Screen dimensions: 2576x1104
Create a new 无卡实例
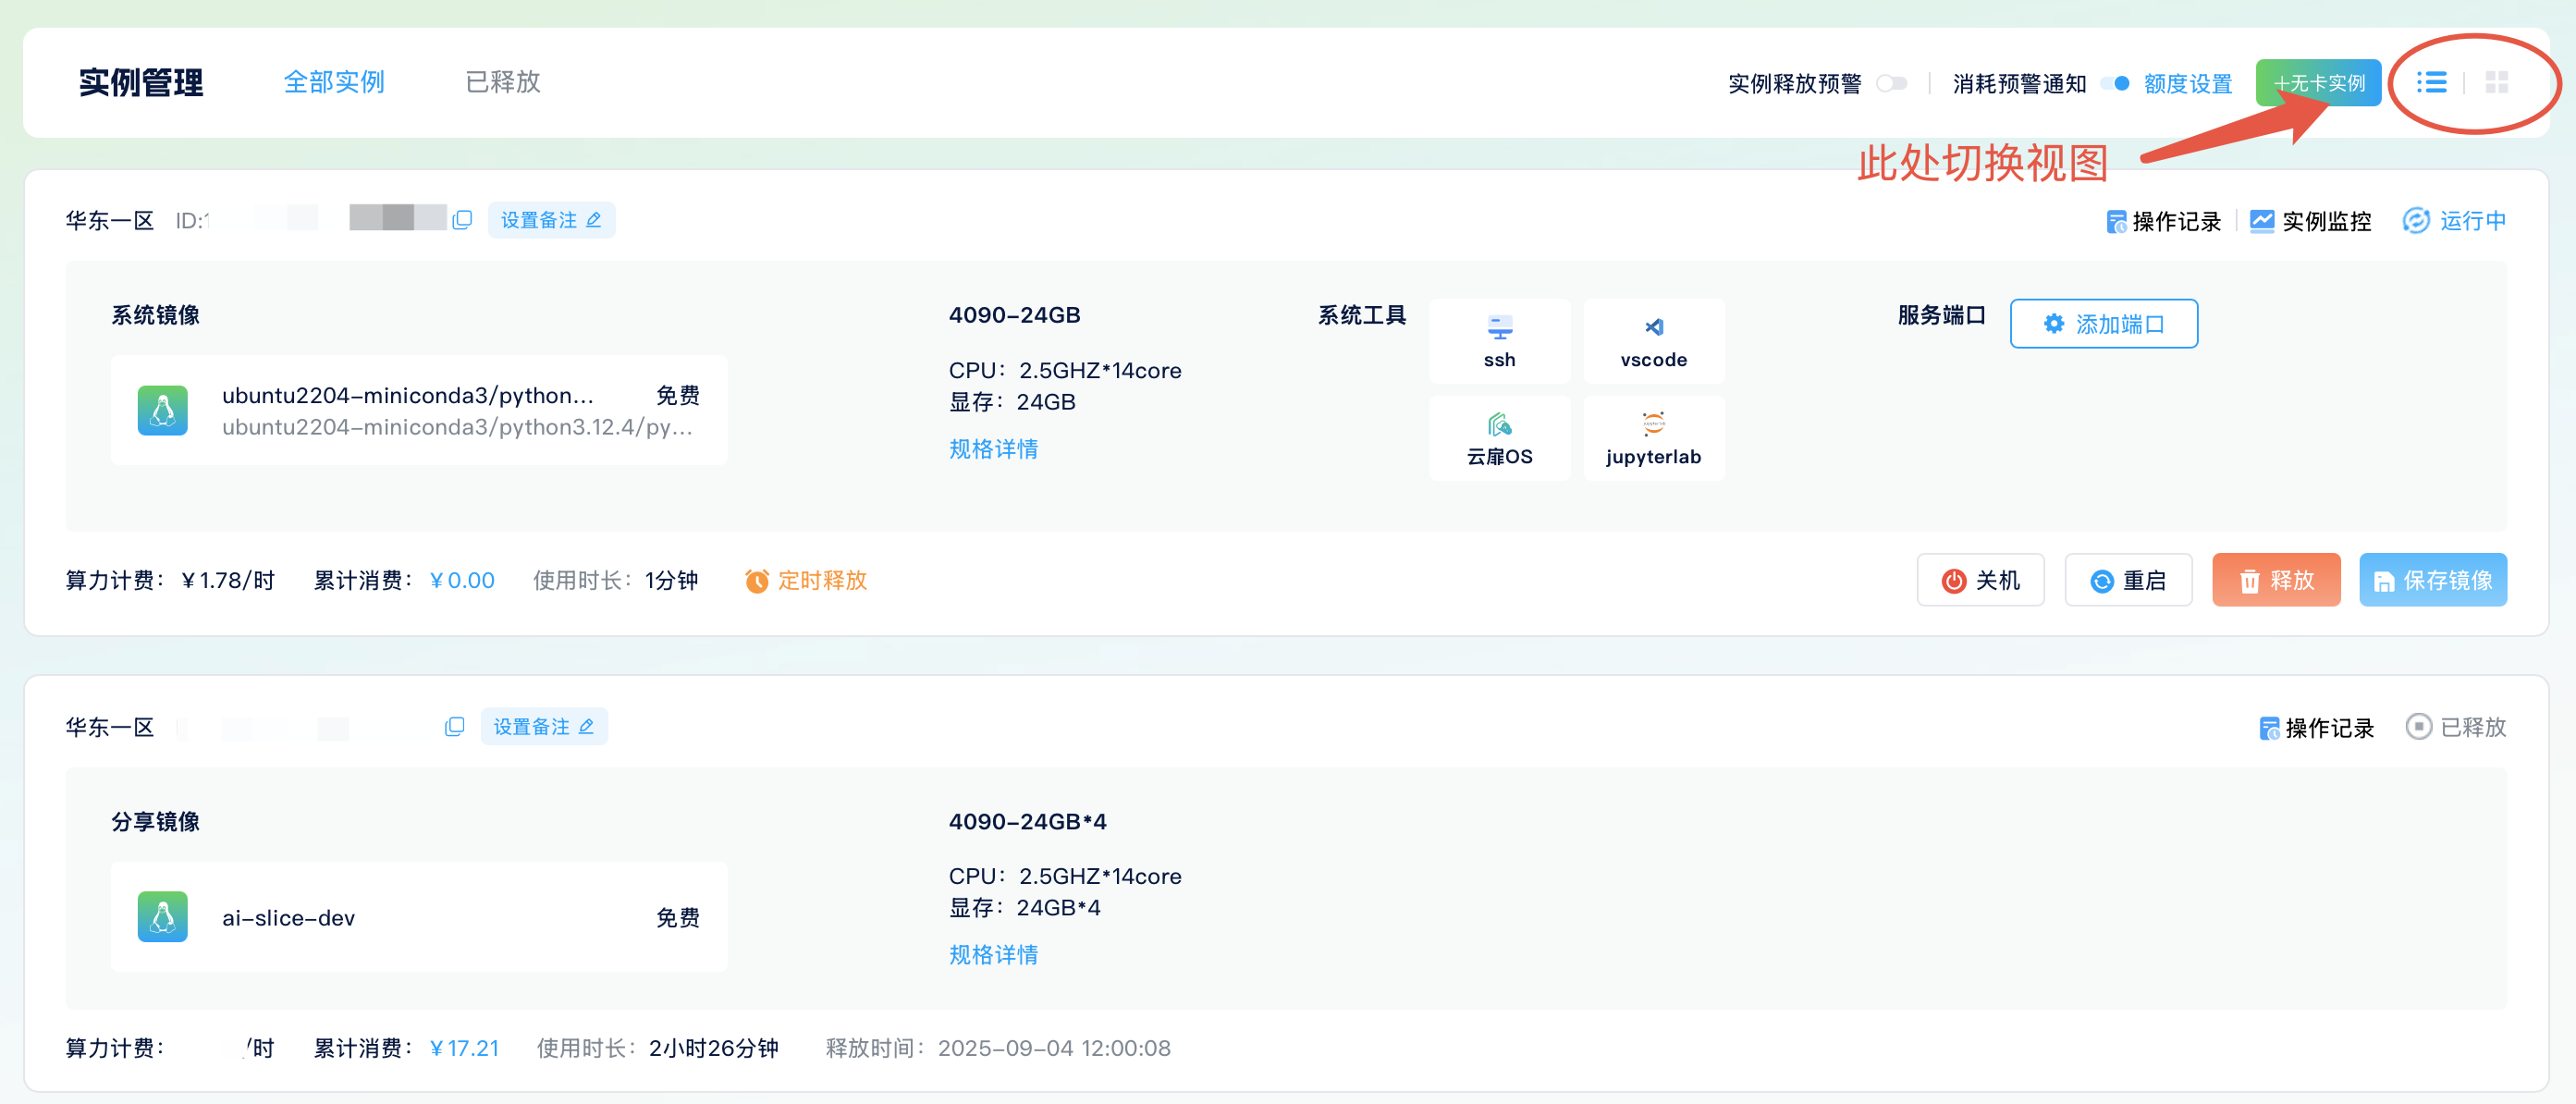tap(2319, 82)
